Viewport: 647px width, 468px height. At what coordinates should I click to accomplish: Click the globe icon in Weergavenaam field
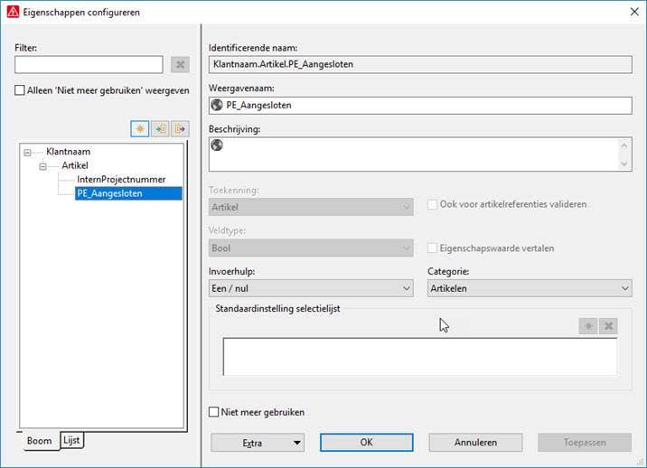(x=217, y=105)
